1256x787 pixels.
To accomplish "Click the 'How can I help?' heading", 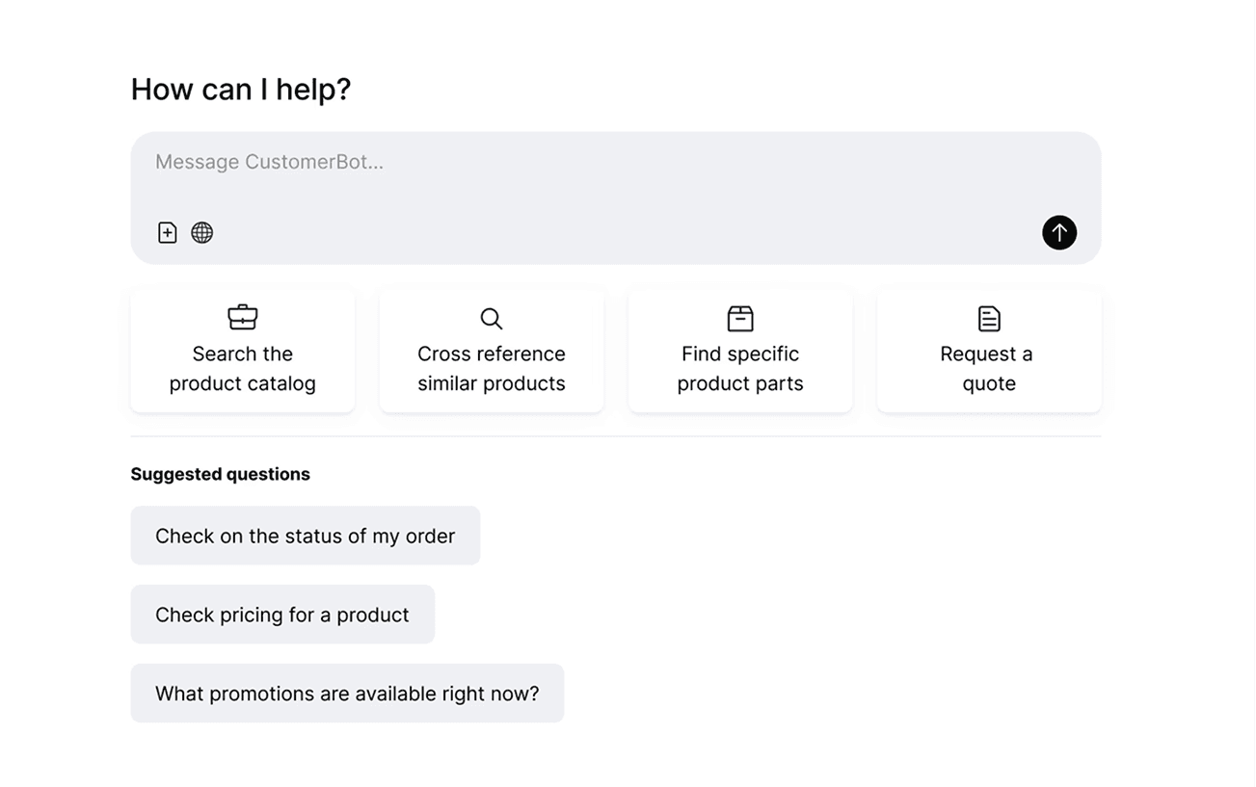I will click(241, 90).
